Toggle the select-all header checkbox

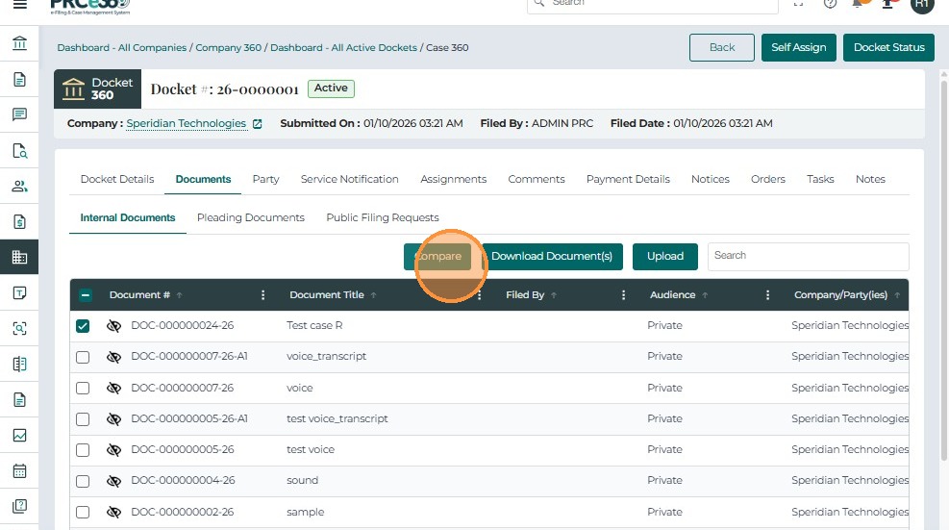(x=86, y=295)
